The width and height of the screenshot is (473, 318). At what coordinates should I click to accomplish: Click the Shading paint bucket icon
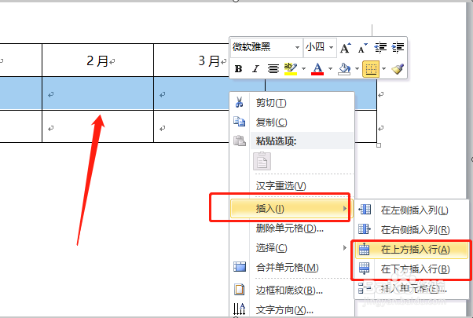(x=344, y=69)
